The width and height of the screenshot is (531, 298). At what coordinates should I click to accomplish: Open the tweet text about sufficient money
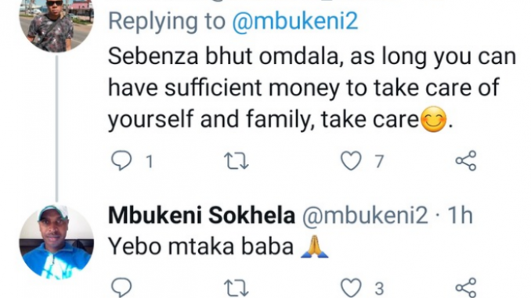point(312,88)
